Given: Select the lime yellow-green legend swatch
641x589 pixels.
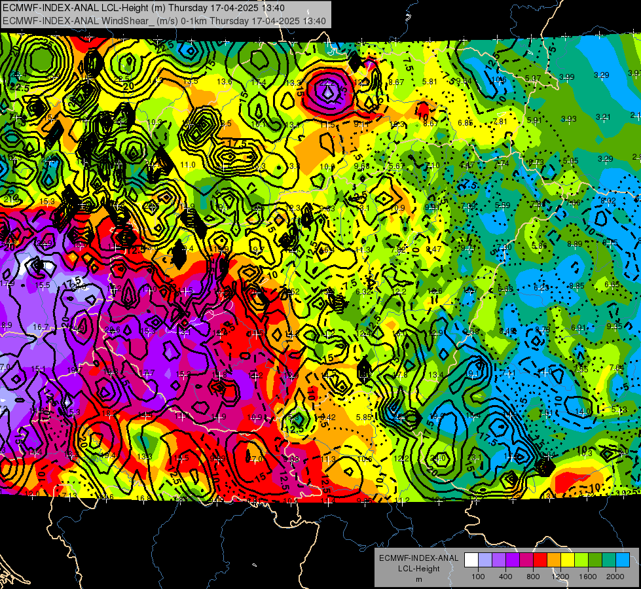Looking at the screenshot, I should pyautogui.click(x=581, y=560).
